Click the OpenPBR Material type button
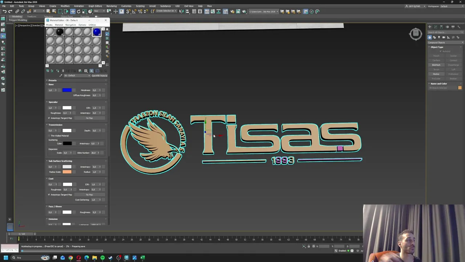 (99, 76)
